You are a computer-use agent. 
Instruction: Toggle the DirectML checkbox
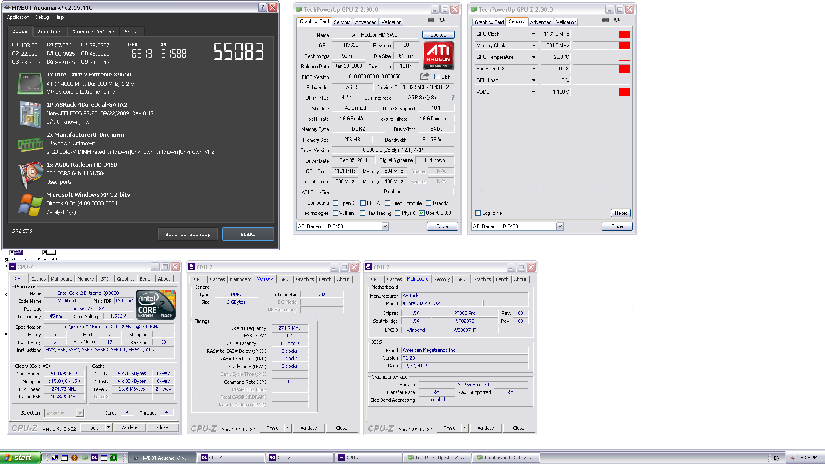click(x=429, y=203)
